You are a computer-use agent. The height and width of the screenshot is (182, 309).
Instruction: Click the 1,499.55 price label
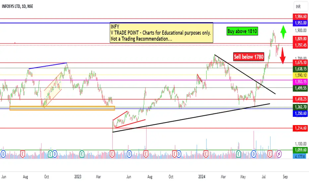(x=300, y=88)
